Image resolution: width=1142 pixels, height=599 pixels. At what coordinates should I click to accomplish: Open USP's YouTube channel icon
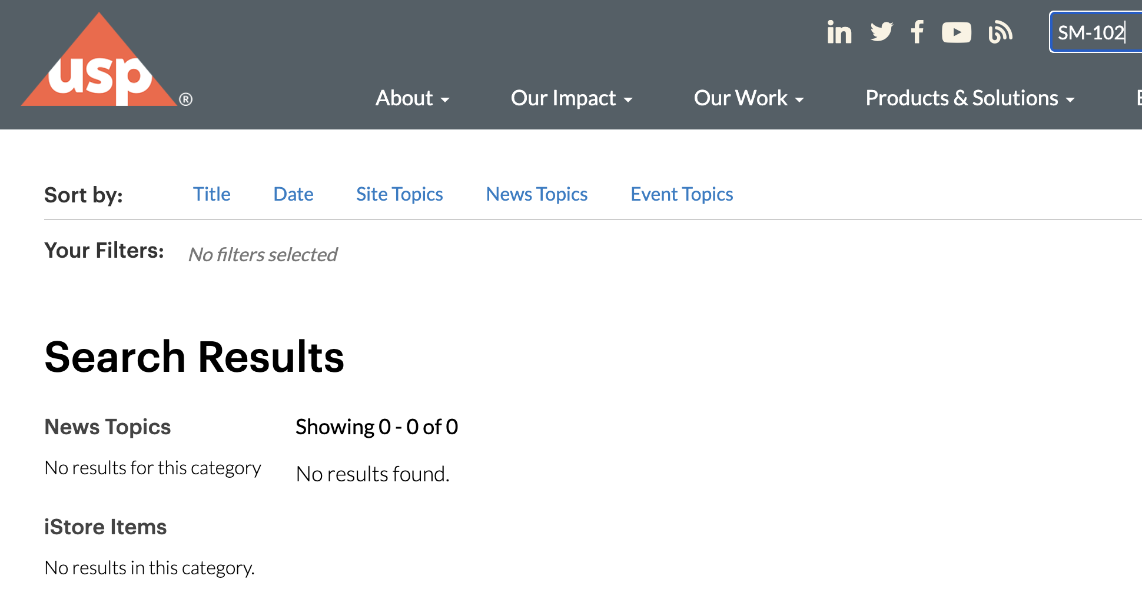pyautogui.click(x=956, y=32)
